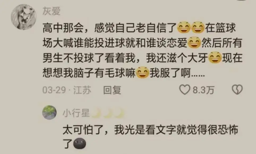This screenshot has width=256, height=154.
Task: Tap first laughing emoji after 自信了
Action: (x=184, y=27)
